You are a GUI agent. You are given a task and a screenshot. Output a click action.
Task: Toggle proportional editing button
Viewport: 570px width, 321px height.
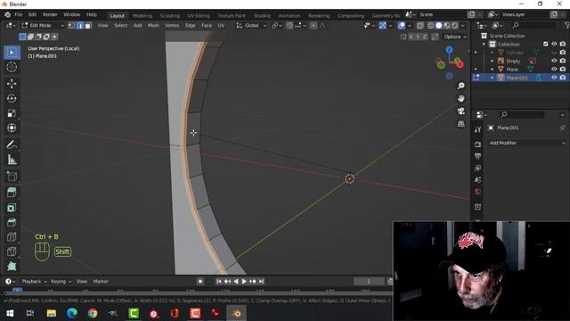pos(313,26)
